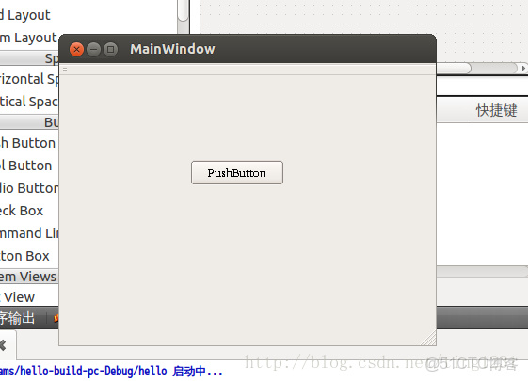This screenshot has height=381, width=528.
Task: Click the hello 启动中... output line
Action: [111, 372]
